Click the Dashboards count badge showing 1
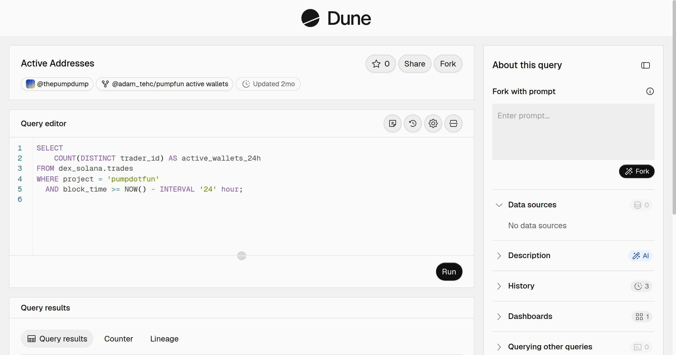 pyautogui.click(x=642, y=317)
